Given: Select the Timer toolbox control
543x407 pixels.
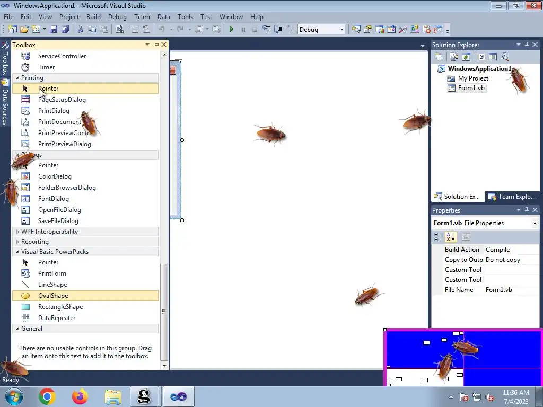Looking at the screenshot, I should click(x=85, y=67).
